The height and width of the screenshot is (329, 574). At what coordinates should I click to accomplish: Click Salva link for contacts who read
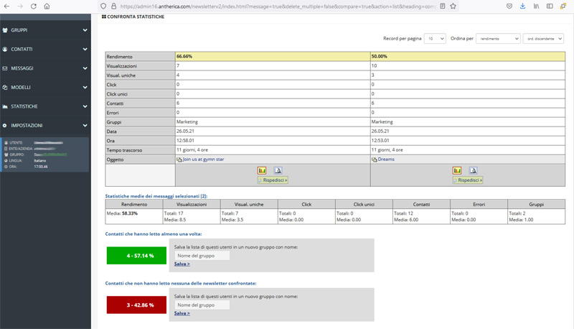click(x=182, y=264)
